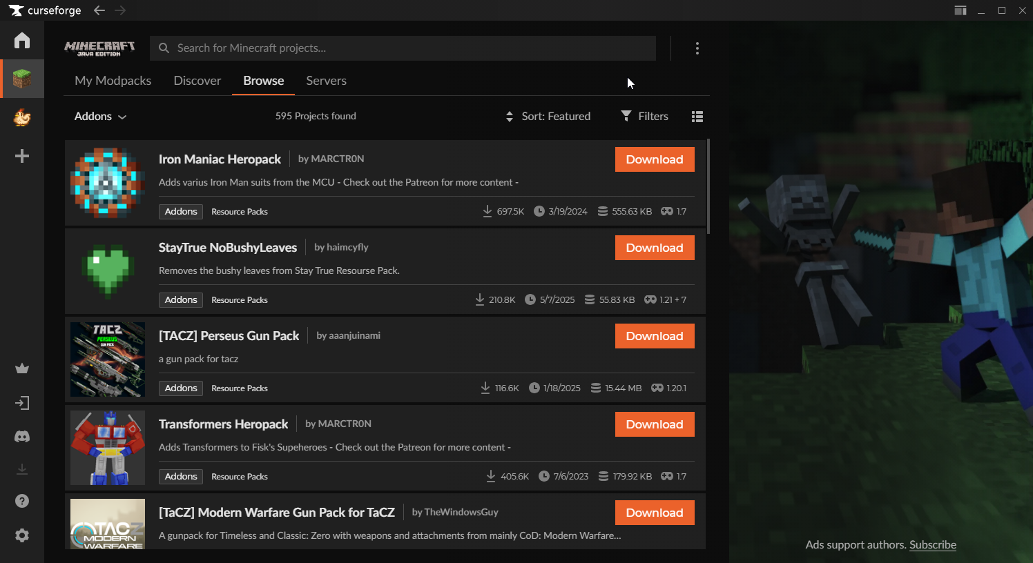This screenshot has width=1033, height=563.
Task: Click the '595 Projects found' text
Action: 316,116
